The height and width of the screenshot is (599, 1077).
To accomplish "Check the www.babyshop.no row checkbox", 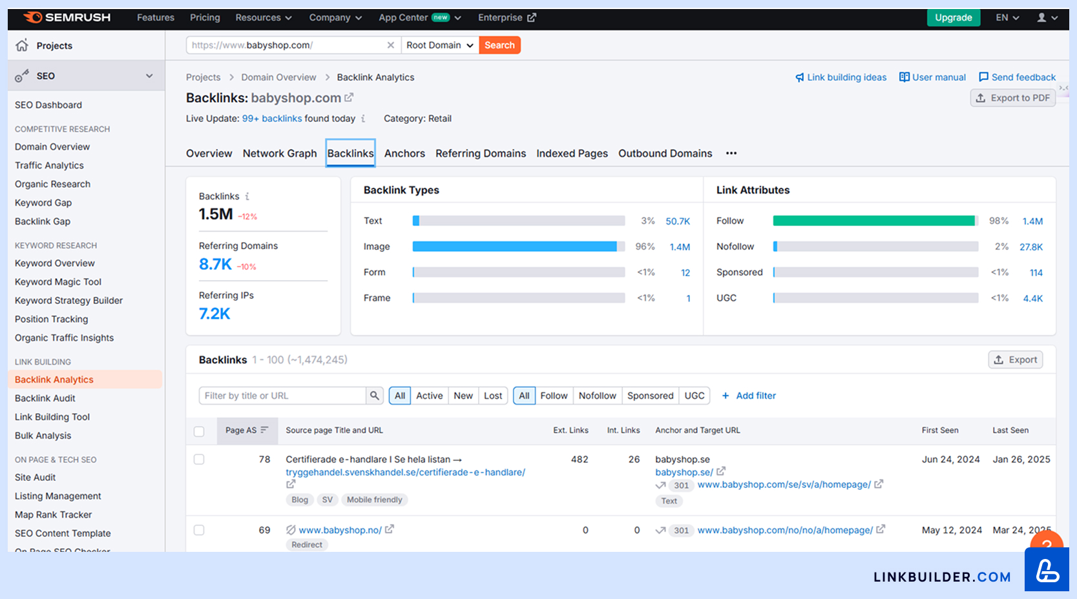I will coord(199,530).
